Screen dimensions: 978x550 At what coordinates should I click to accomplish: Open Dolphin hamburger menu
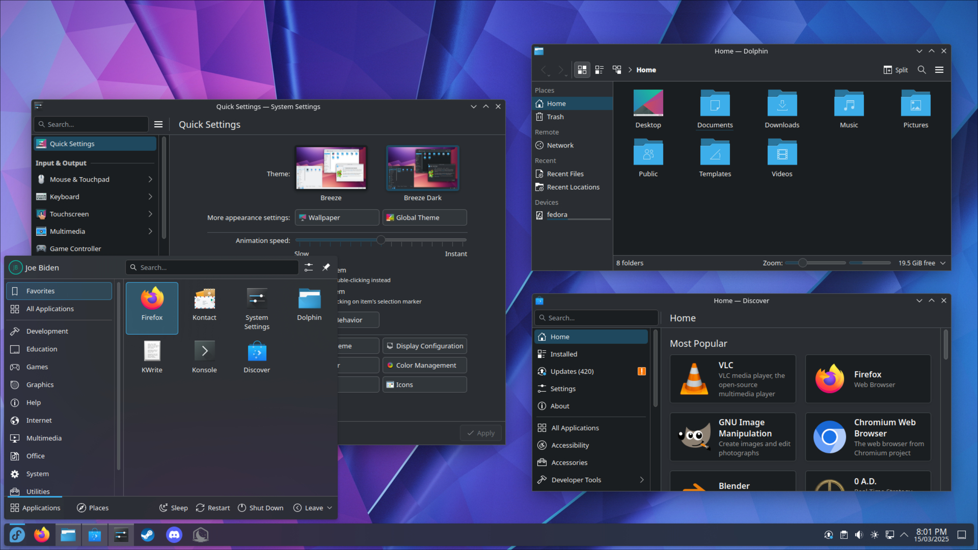click(939, 70)
